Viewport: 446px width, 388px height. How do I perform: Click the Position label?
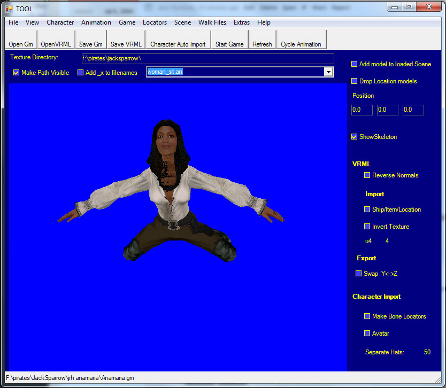(363, 96)
